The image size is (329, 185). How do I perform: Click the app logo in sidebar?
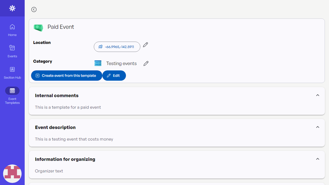(12, 8)
